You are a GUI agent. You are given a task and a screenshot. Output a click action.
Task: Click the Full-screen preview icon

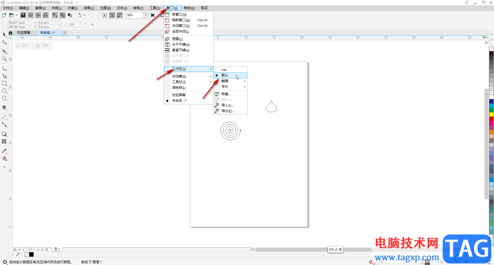click(x=153, y=15)
